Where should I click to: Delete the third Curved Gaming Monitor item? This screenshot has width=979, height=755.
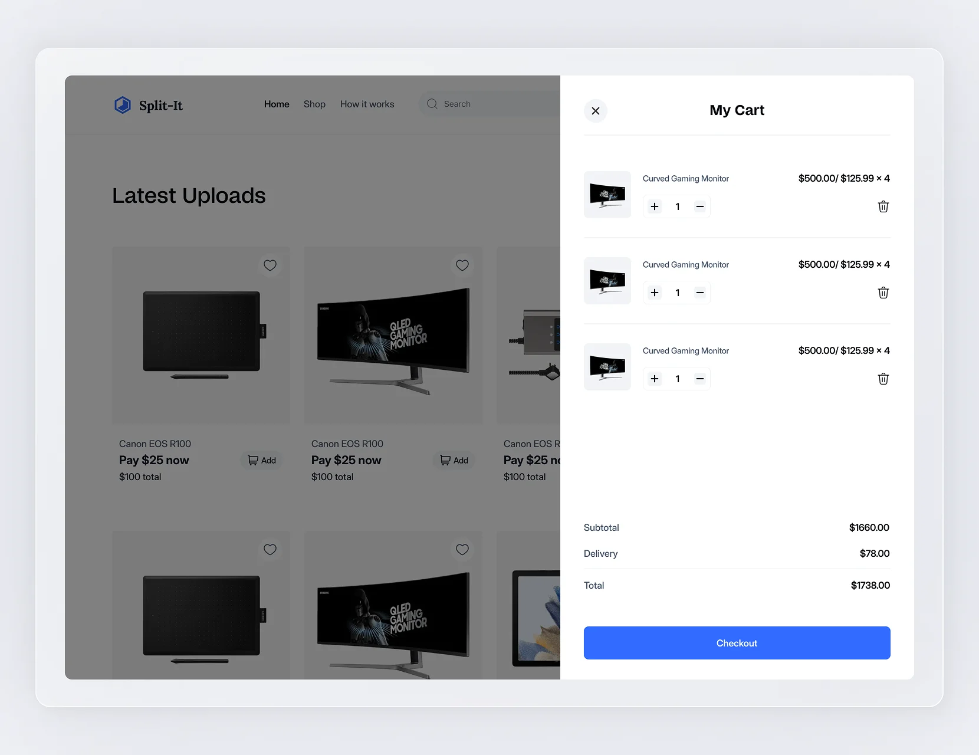pyautogui.click(x=883, y=379)
